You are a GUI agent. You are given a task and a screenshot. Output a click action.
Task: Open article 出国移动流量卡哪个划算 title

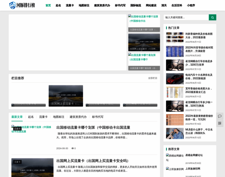point(93,127)
